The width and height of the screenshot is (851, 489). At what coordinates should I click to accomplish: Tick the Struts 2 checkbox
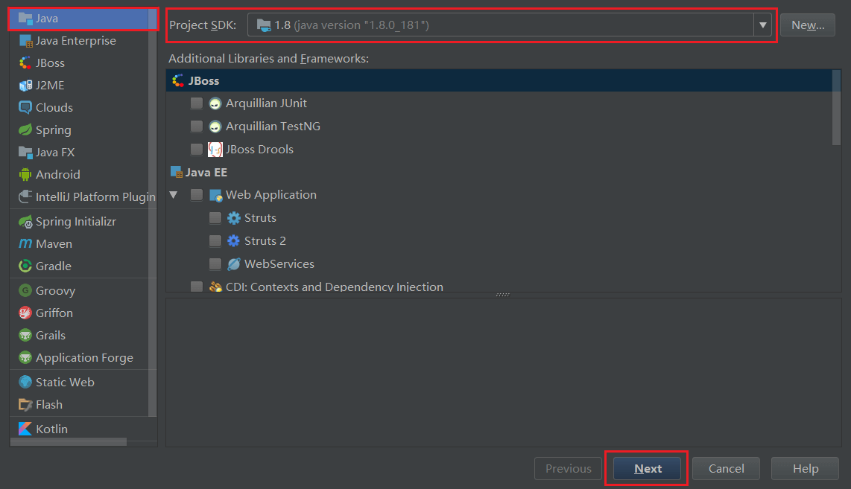[x=215, y=240]
